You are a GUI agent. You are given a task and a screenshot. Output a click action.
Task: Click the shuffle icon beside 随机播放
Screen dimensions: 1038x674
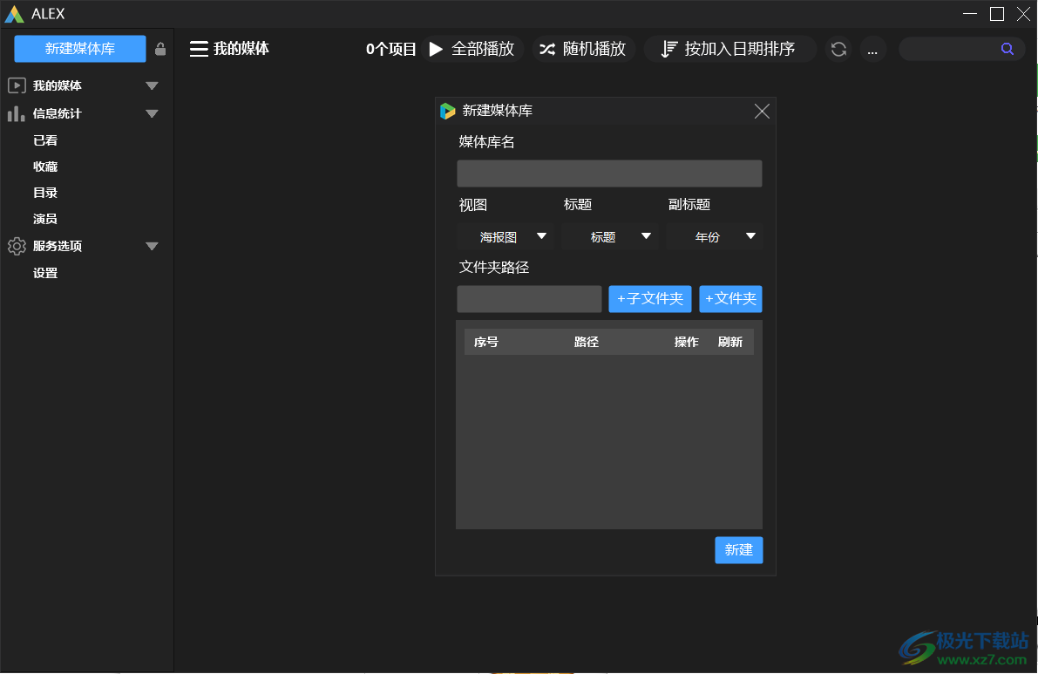coord(548,49)
